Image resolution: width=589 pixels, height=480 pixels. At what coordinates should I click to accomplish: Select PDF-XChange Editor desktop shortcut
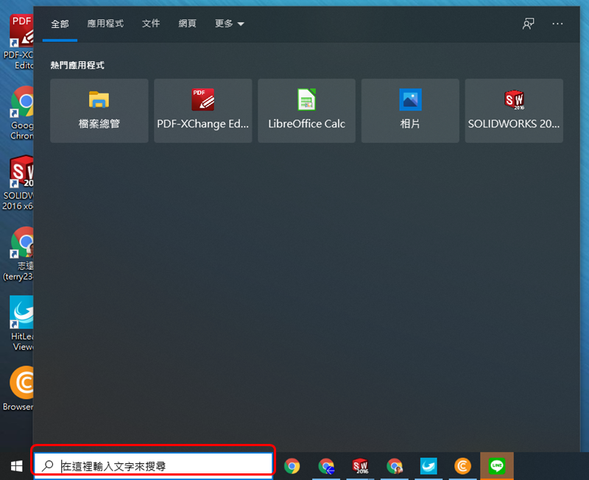(x=20, y=41)
